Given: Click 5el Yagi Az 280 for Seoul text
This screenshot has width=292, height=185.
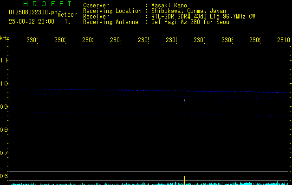Looking at the screenshot, I should (x=192, y=22).
